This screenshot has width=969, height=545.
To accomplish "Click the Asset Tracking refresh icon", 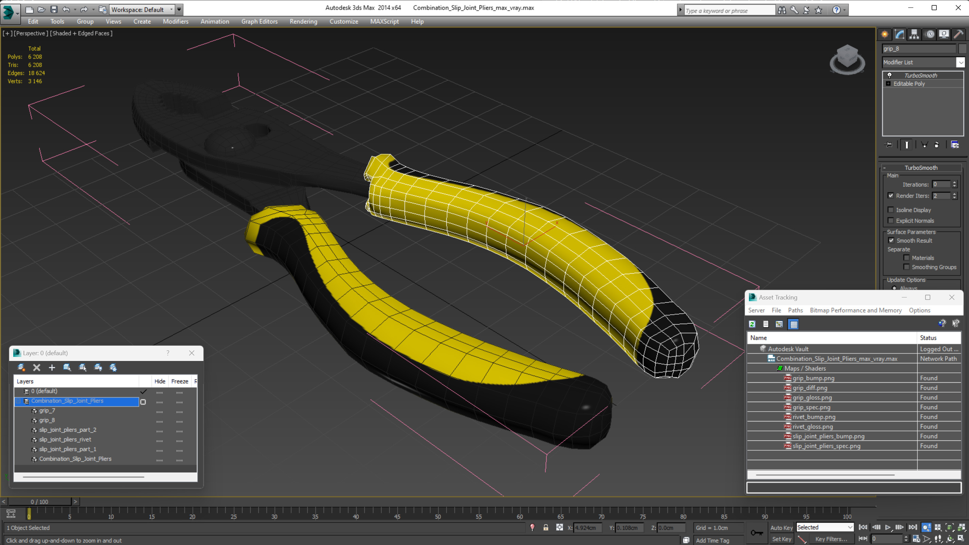I will [x=753, y=324].
